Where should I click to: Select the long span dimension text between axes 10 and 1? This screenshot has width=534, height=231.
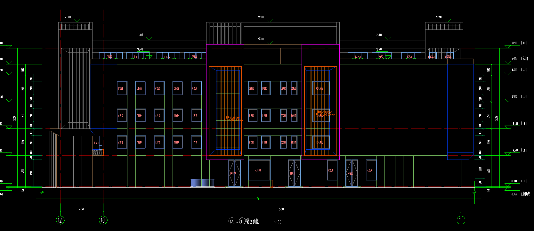282,209
